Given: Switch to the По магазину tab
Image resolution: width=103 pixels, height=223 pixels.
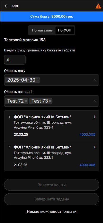Looking at the screenshot, I should pos(42,30).
